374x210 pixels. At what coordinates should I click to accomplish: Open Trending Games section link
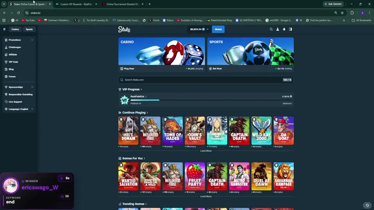pyautogui.click(x=132, y=204)
